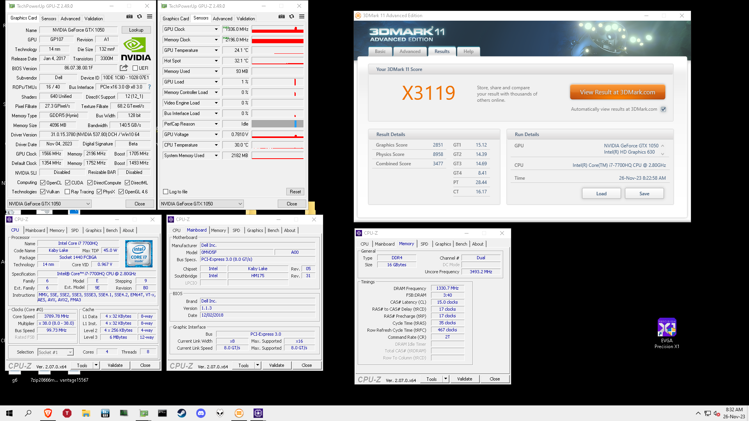Click the Lookup button in GPU-Z
Image resolution: width=749 pixels, height=421 pixels.
(136, 30)
